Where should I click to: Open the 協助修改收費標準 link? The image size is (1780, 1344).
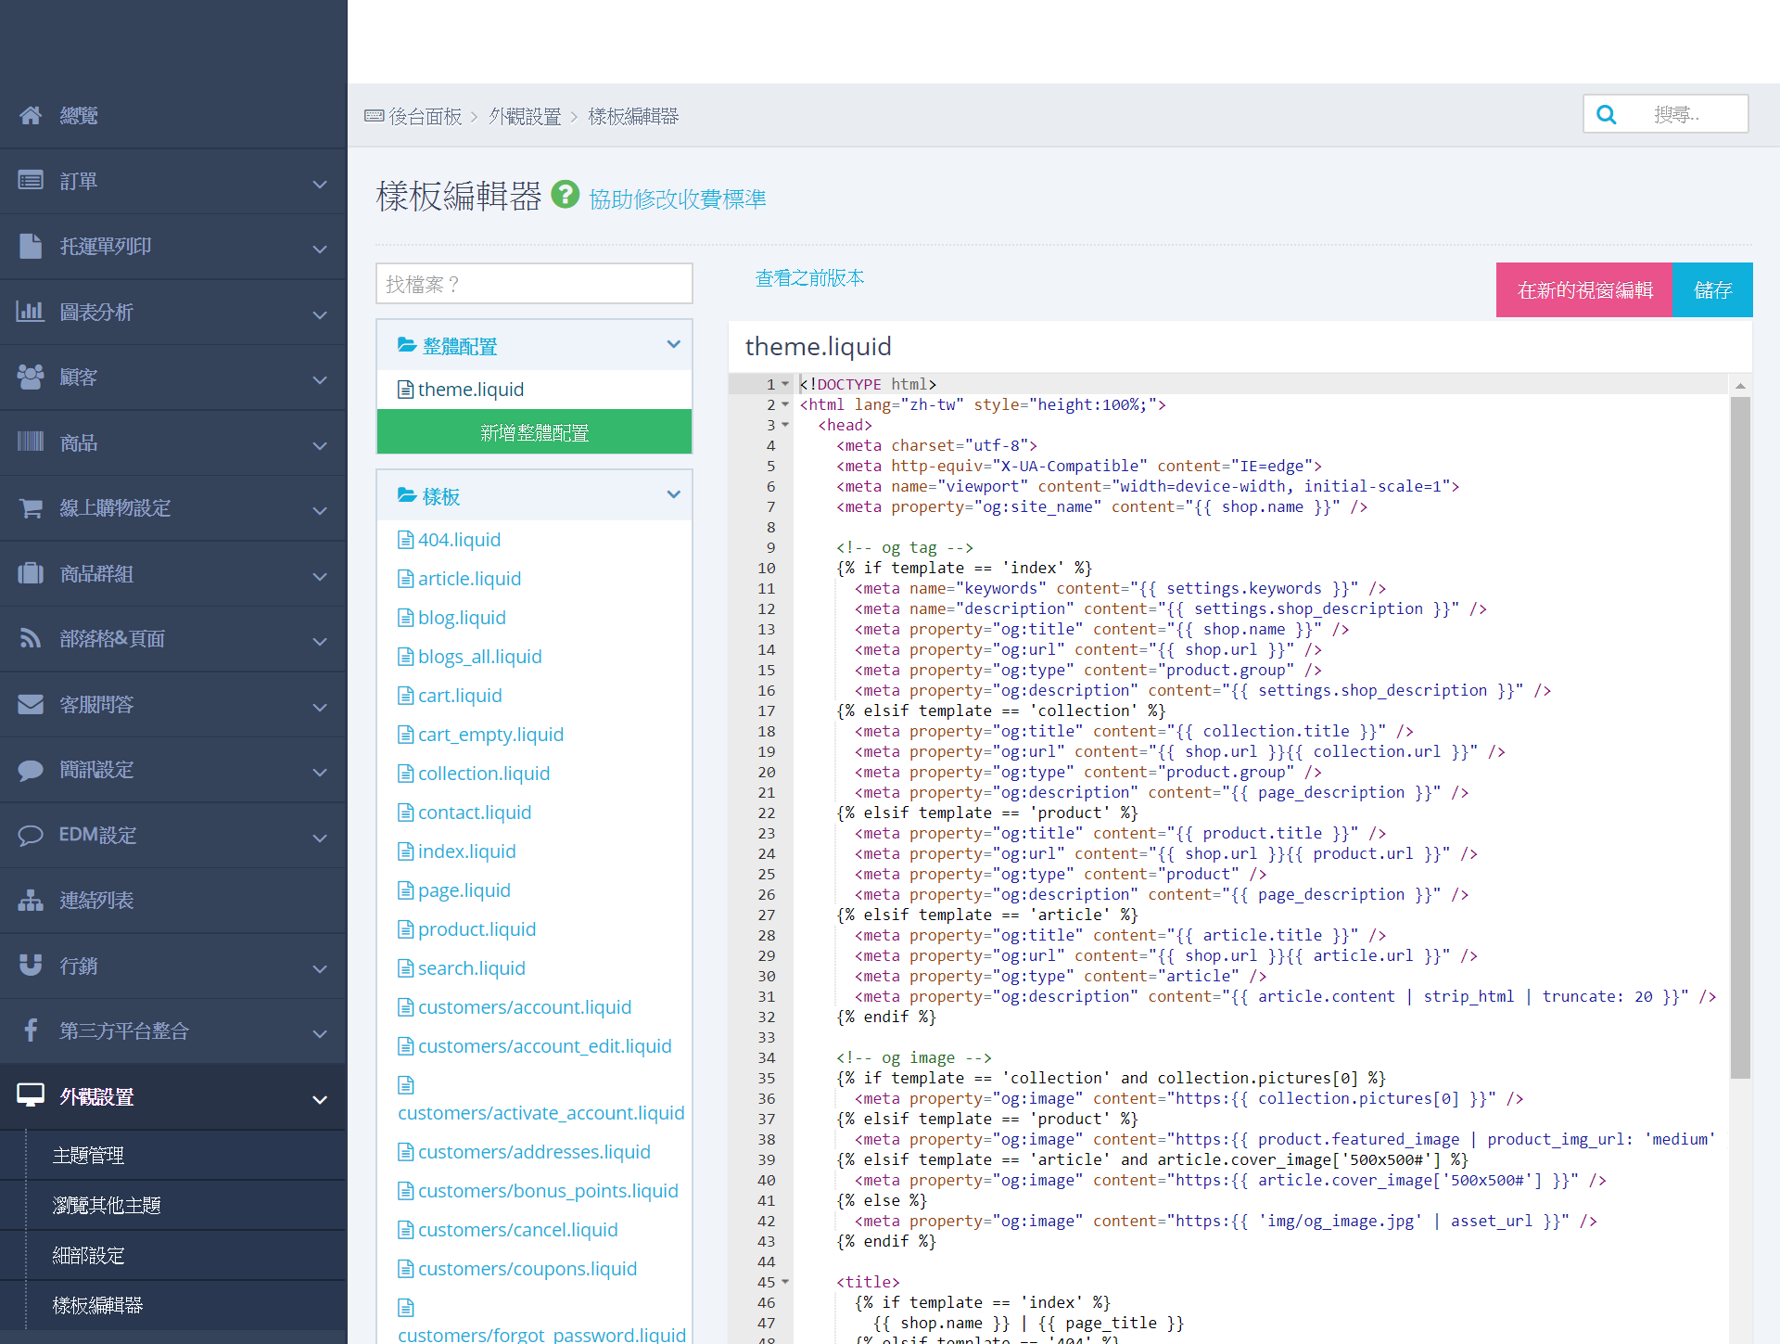click(678, 198)
